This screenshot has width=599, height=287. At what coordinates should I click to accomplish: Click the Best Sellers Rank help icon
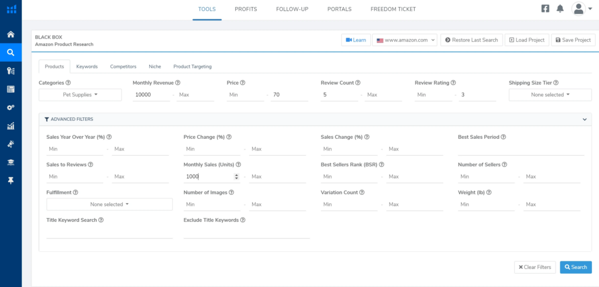click(x=381, y=164)
